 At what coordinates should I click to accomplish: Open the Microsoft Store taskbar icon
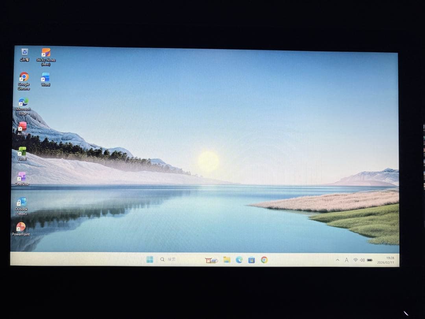pyautogui.click(x=251, y=260)
